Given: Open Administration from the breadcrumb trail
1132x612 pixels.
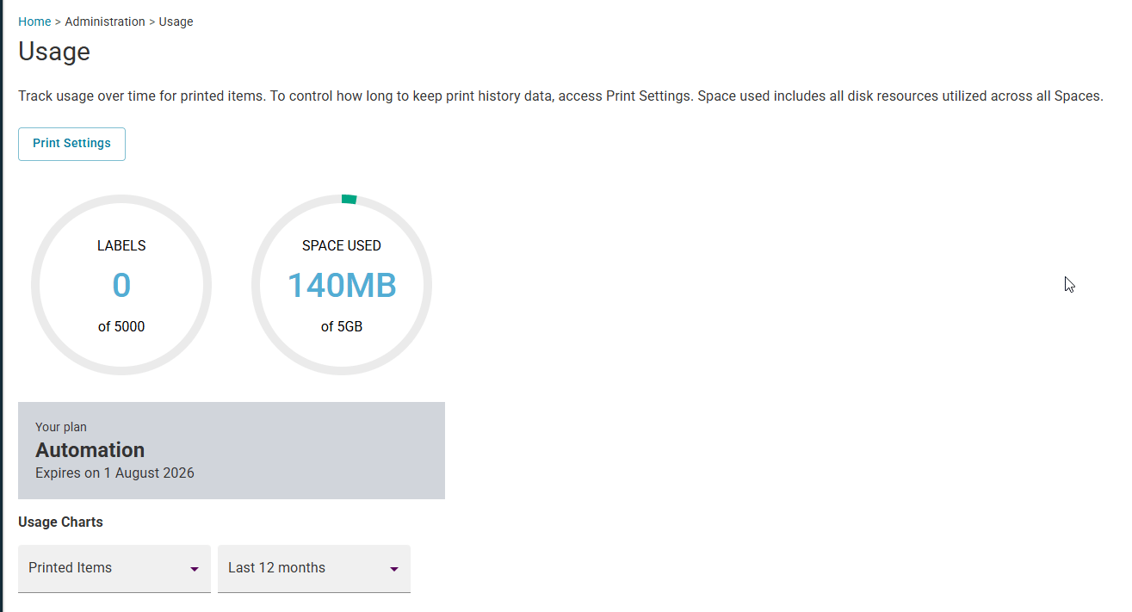Looking at the screenshot, I should point(105,21).
